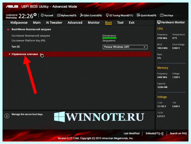The image size is (191, 144).
Task: Click the +12V reading 12.192 V
Action: 161,106
